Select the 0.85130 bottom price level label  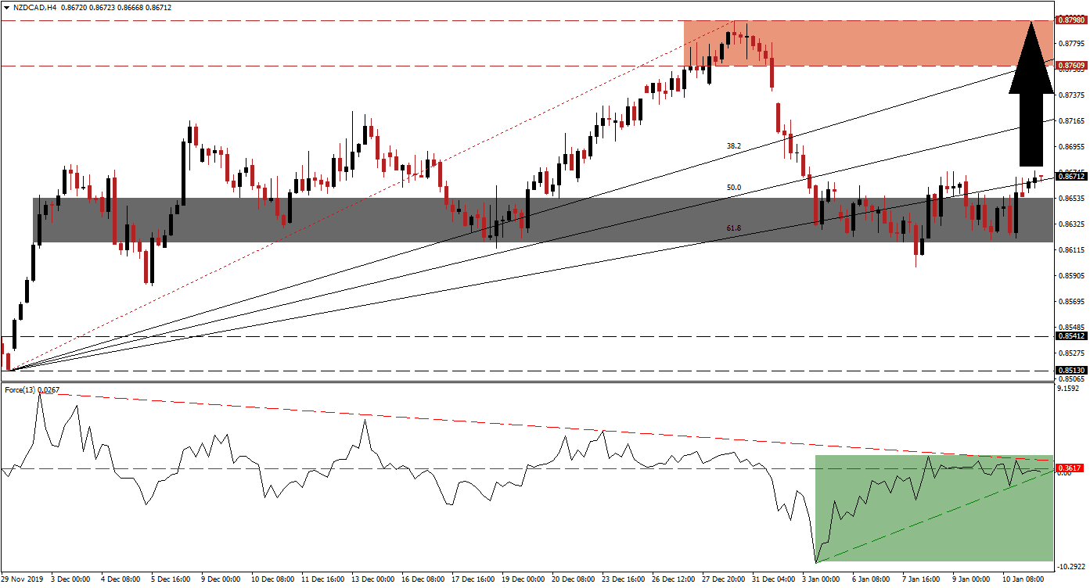pos(1070,371)
